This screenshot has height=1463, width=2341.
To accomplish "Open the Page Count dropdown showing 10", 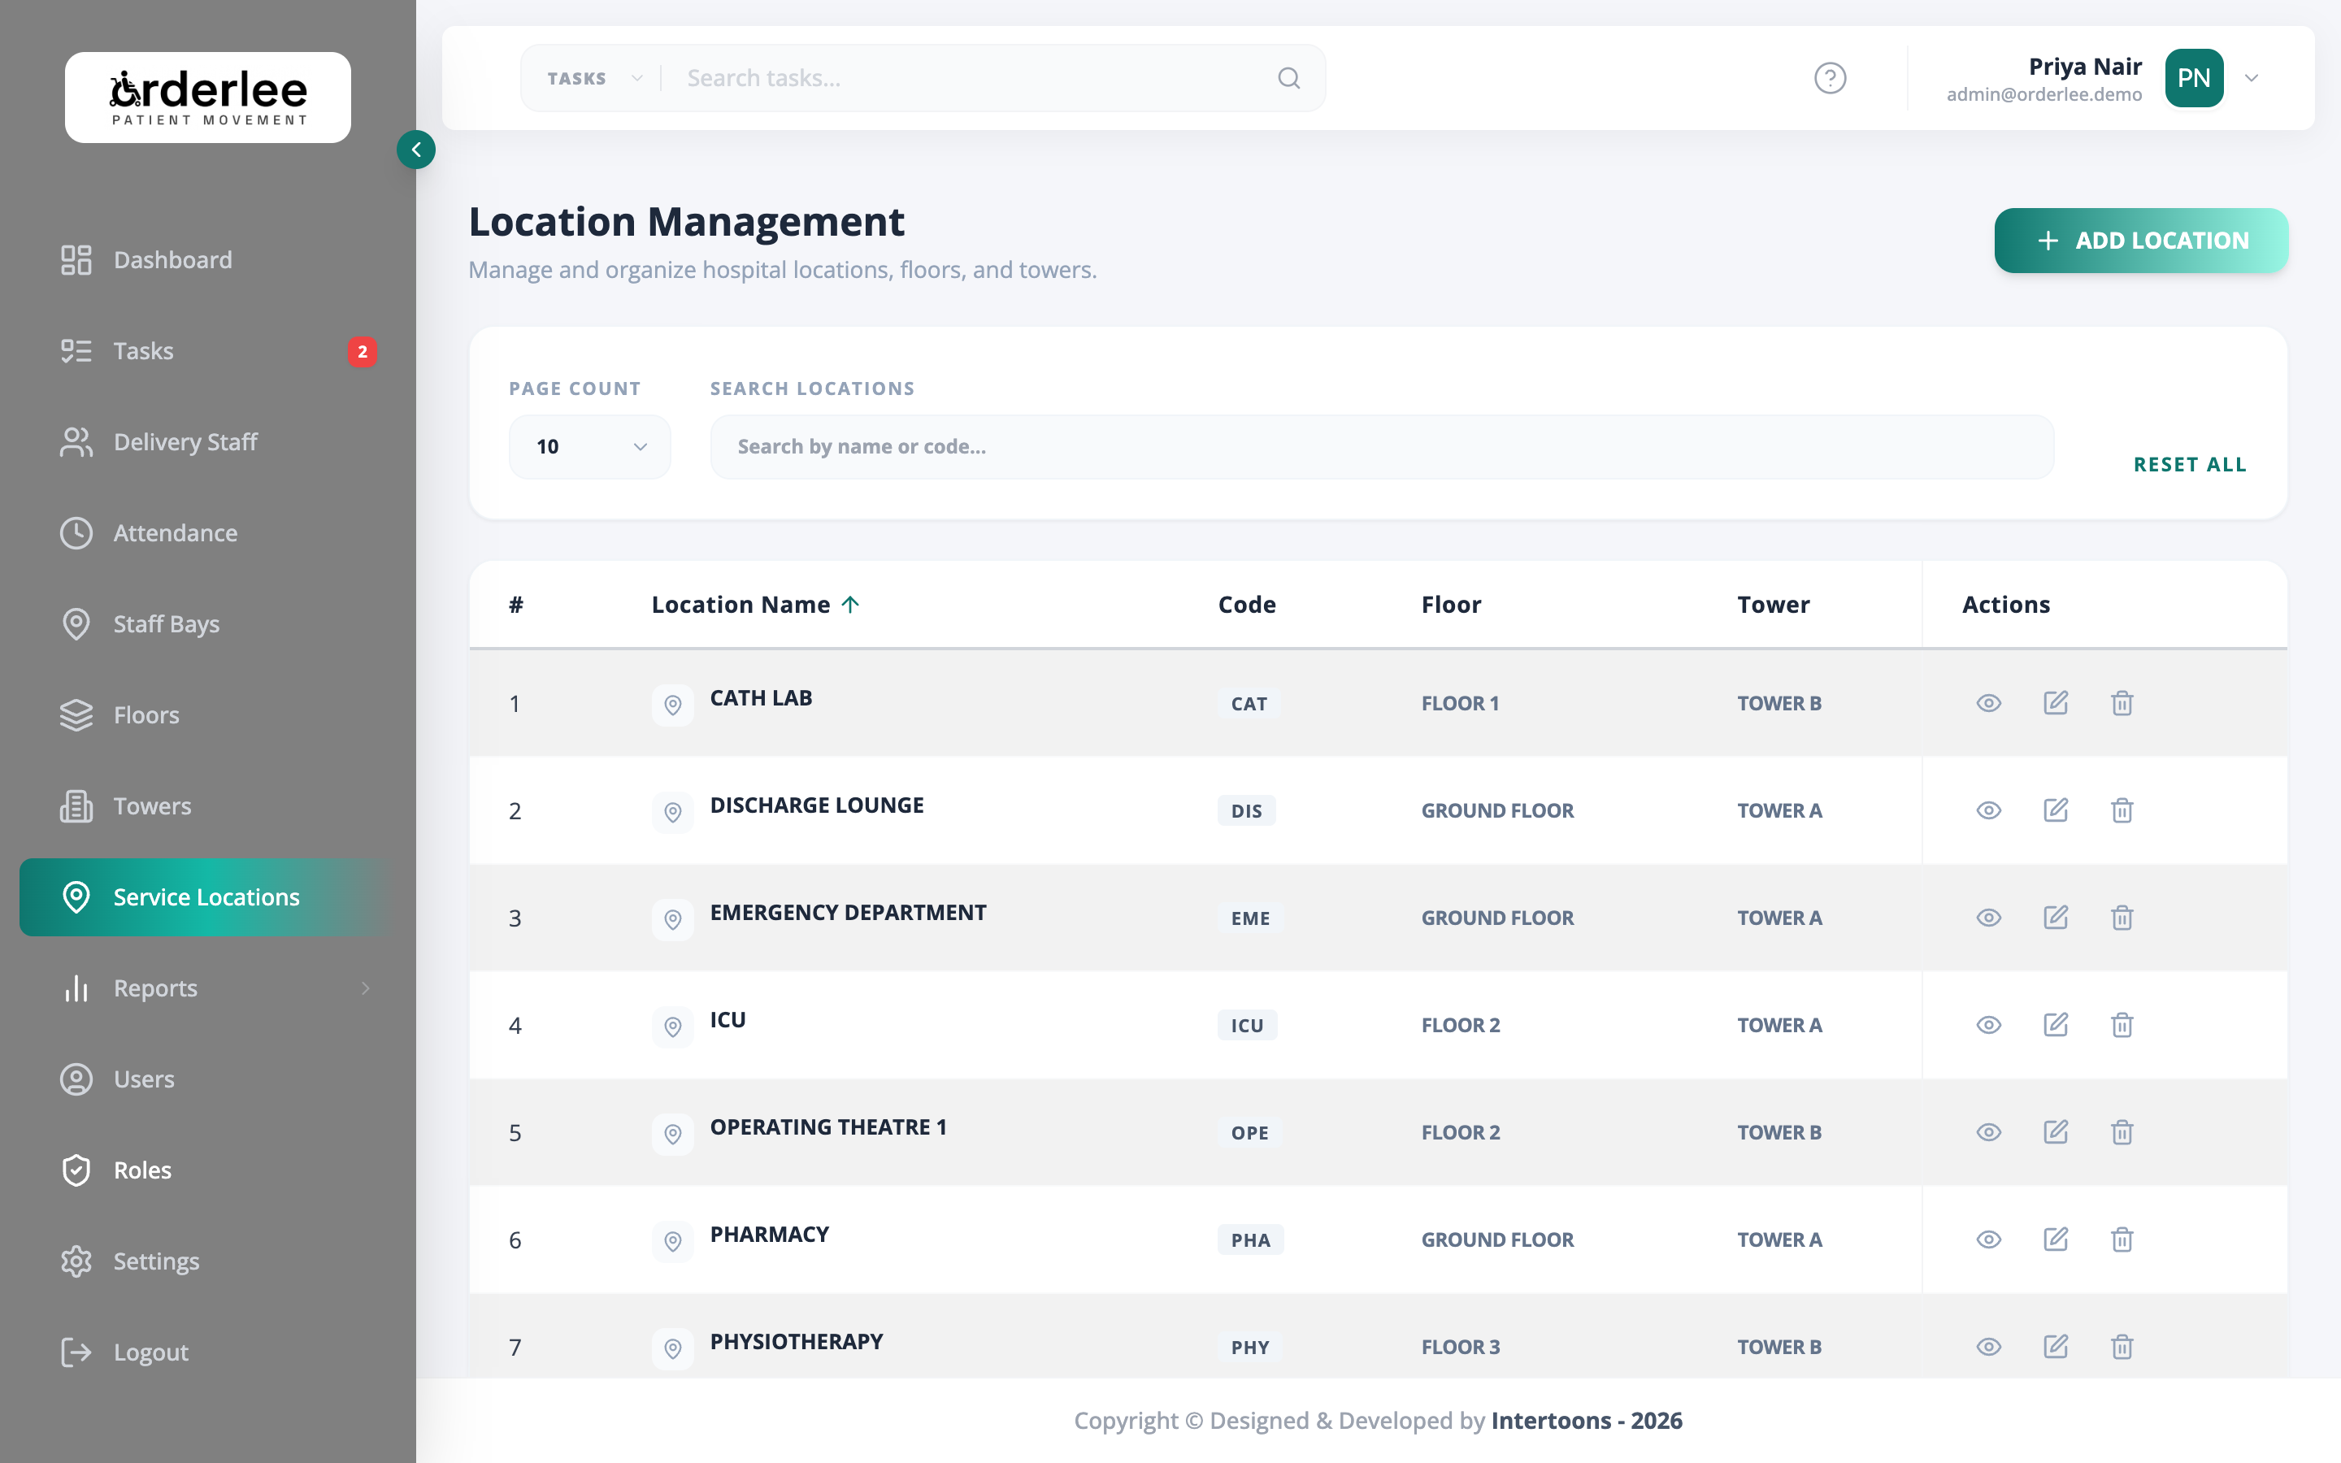I will pos(590,447).
